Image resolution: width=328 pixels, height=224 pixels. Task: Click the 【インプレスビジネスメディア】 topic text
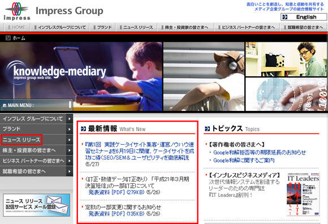(x=244, y=175)
